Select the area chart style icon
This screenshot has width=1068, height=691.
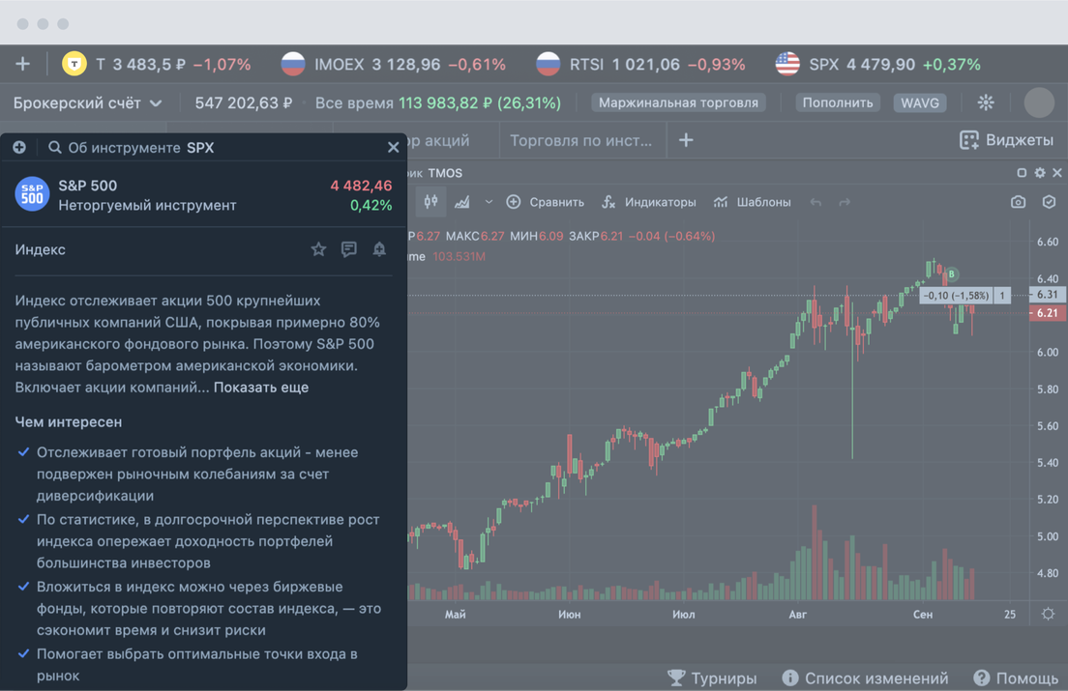coord(462,202)
